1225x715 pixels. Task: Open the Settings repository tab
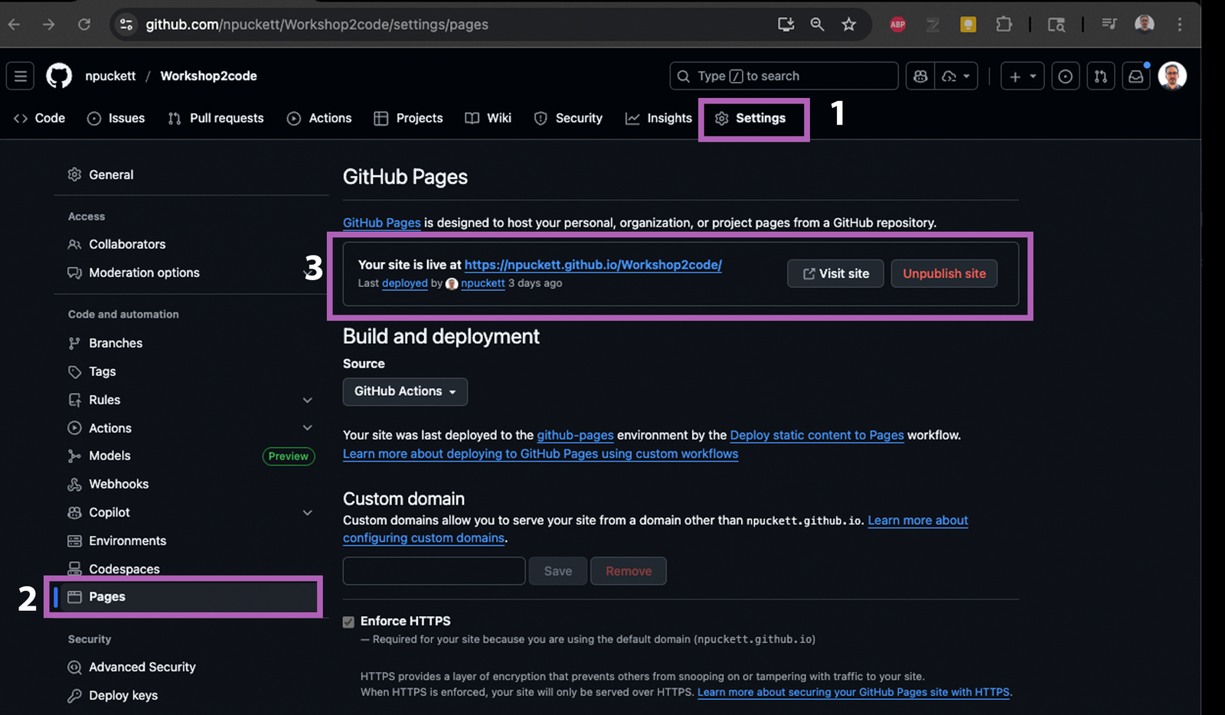750,118
